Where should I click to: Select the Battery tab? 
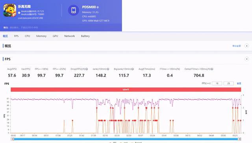[x=85, y=36]
